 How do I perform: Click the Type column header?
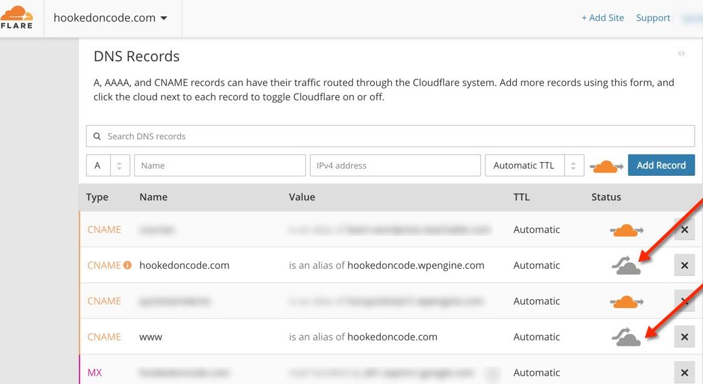tap(97, 197)
